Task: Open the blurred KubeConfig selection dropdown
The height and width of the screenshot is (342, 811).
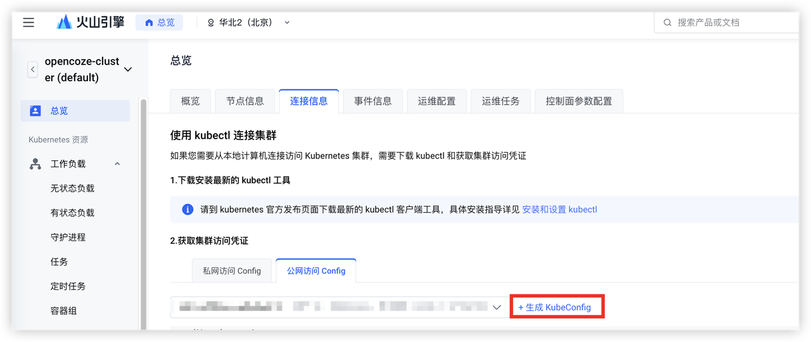Action: 497,307
